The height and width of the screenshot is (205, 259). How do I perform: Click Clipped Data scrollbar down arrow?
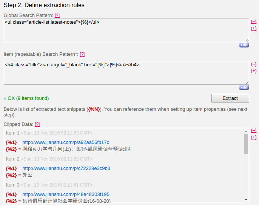coord(246,200)
